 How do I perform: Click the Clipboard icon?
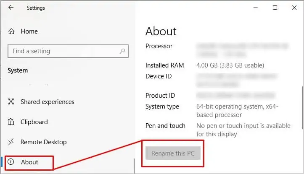point(11,122)
